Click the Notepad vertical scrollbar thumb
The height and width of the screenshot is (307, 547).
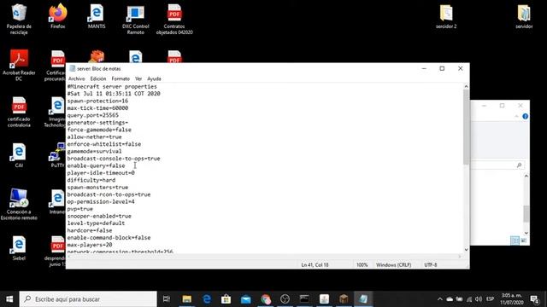click(466, 127)
